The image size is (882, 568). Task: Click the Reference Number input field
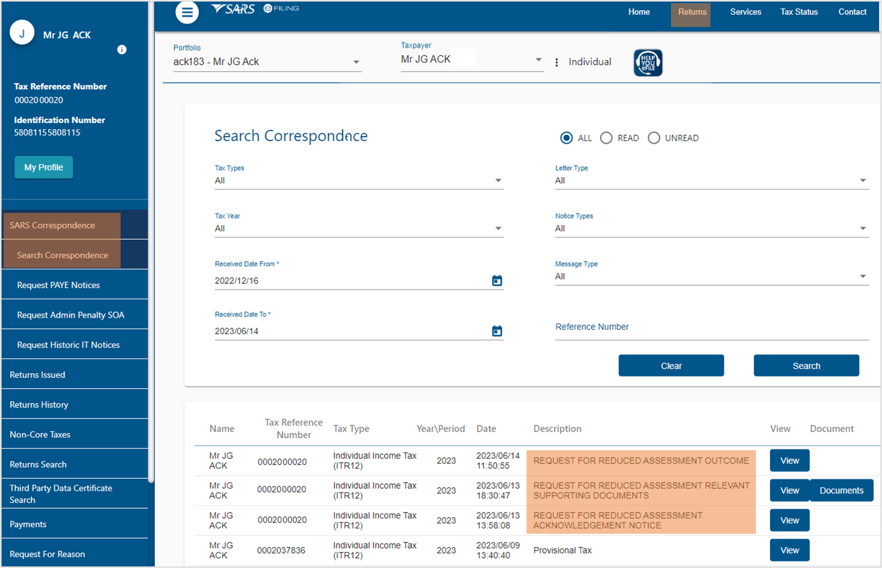tap(712, 327)
